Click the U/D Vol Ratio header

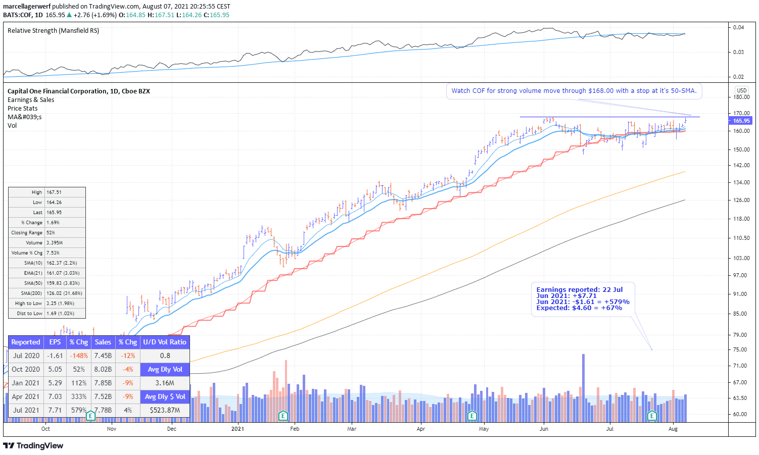point(165,342)
